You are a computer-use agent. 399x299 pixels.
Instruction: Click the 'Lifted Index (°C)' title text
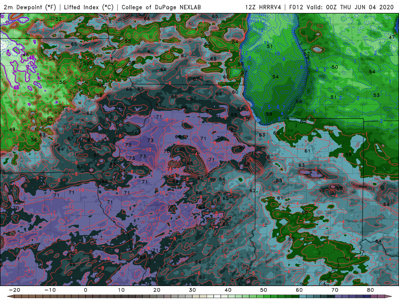point(89,7)
